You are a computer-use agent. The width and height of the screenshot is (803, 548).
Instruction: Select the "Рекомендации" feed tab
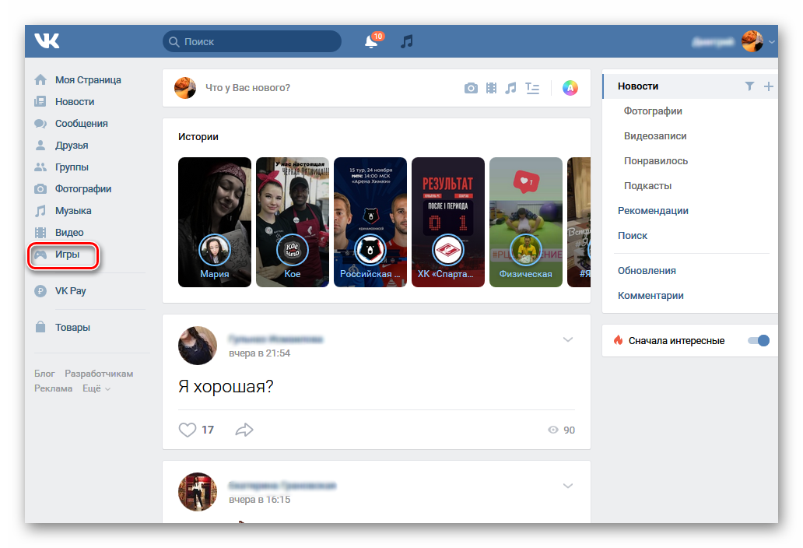point(653,211)
